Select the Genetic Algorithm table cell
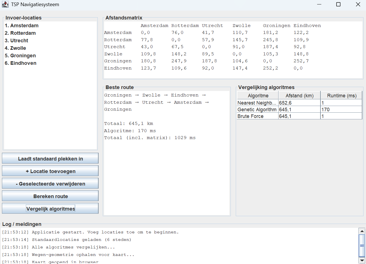366x264 pixels. point(257,110)
